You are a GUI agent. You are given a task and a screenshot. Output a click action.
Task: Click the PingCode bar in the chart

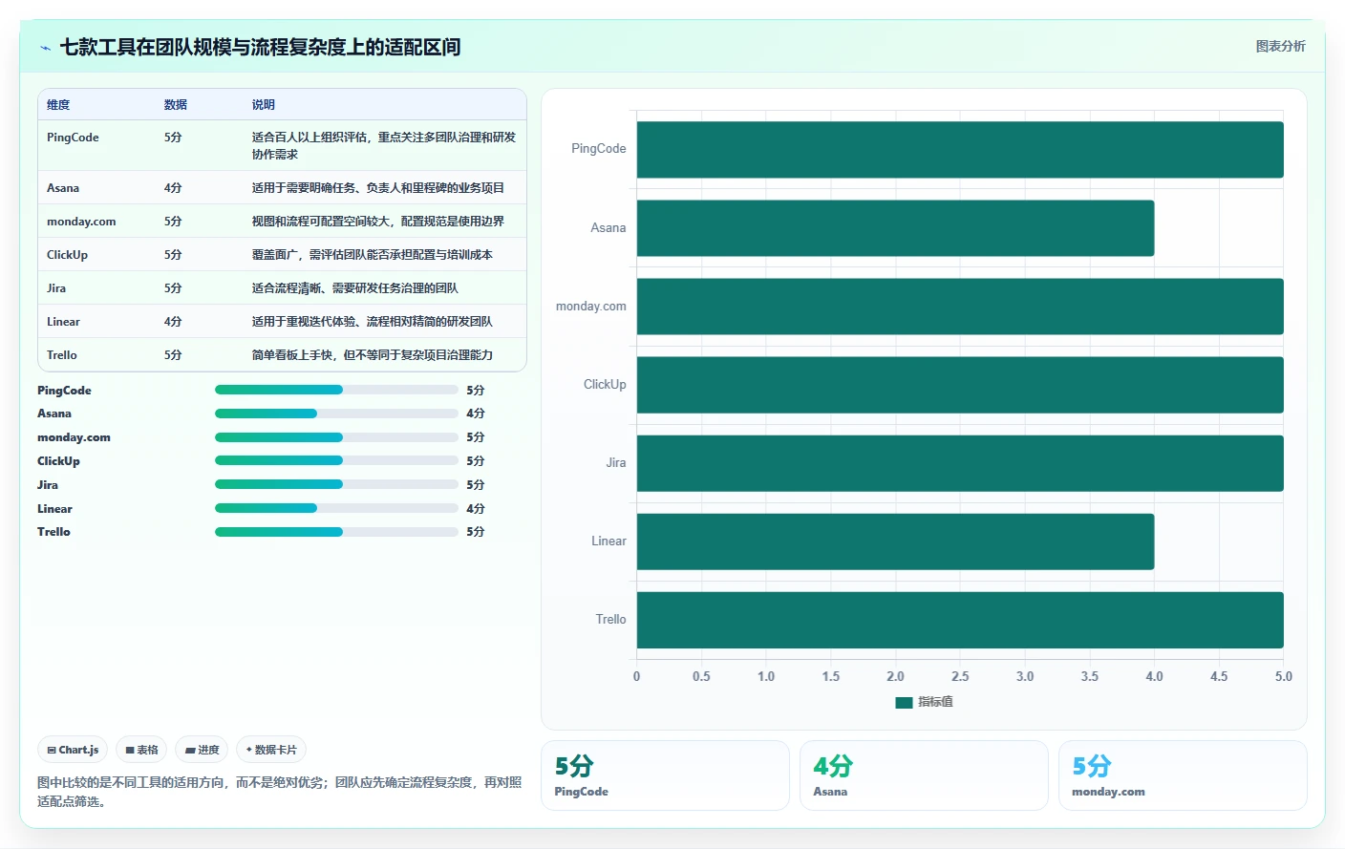[x=960, y=150]
